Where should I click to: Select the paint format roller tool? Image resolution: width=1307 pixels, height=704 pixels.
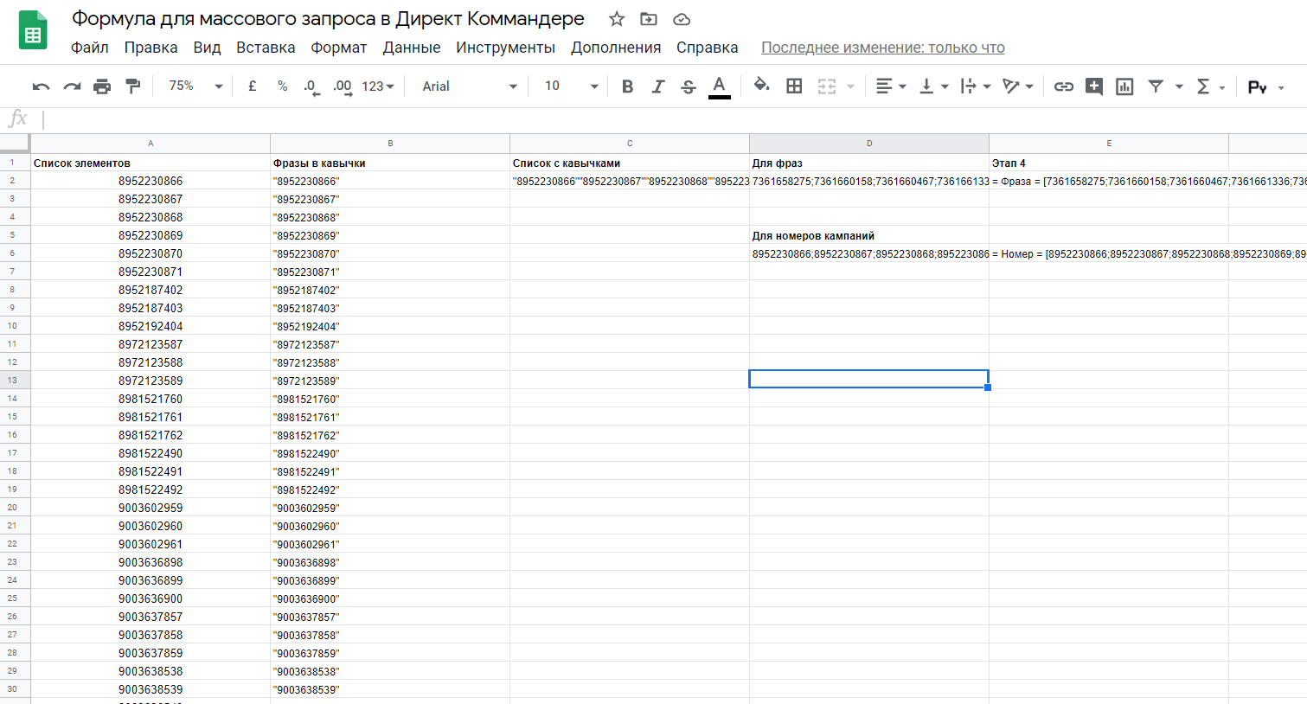[132, 86]
